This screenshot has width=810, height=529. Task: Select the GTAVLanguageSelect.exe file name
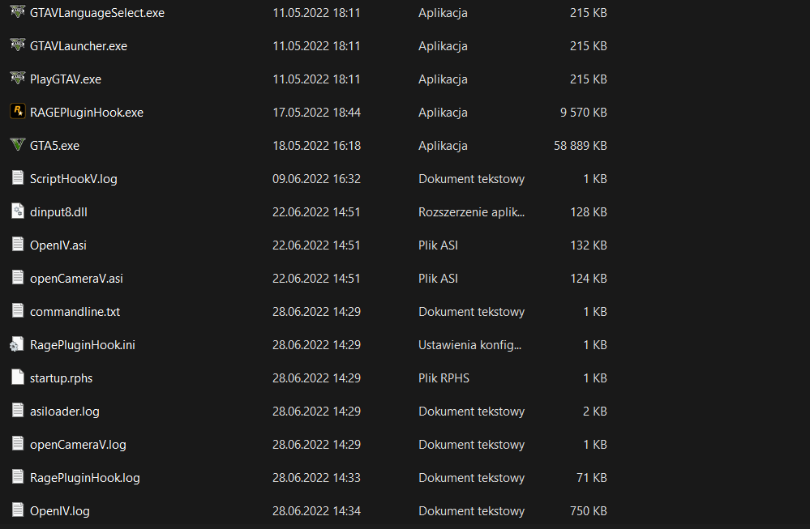point(97,13)
